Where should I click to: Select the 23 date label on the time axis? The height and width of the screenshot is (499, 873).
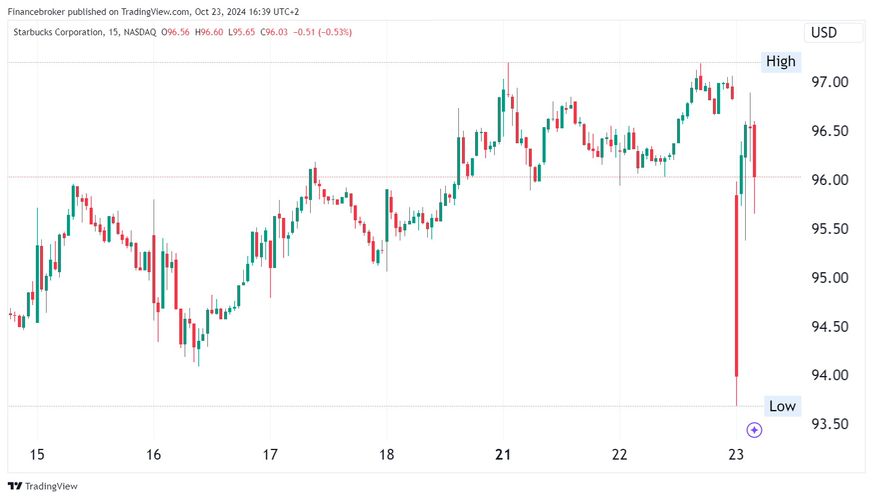pos(736,454)
